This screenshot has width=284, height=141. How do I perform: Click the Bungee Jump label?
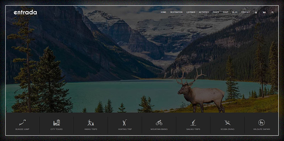click(x=22, y=129)
